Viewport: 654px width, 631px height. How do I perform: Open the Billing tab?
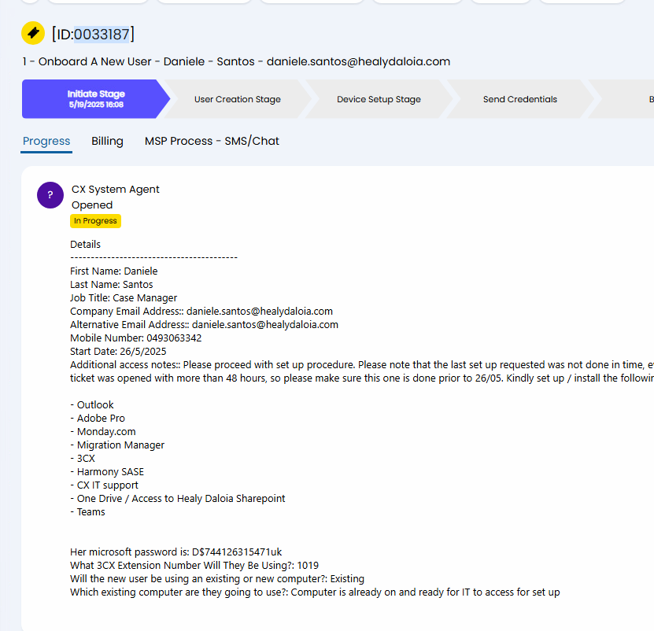click(x=107, y=141)
